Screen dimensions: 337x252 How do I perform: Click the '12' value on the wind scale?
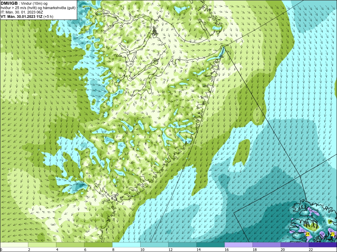coord(171,250)
